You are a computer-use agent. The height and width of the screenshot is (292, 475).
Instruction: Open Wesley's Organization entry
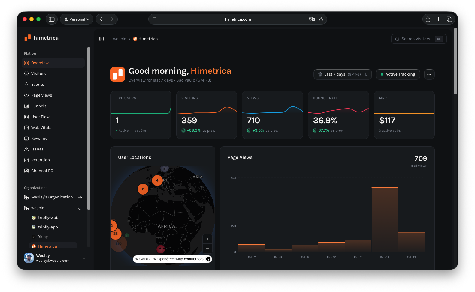52,197
